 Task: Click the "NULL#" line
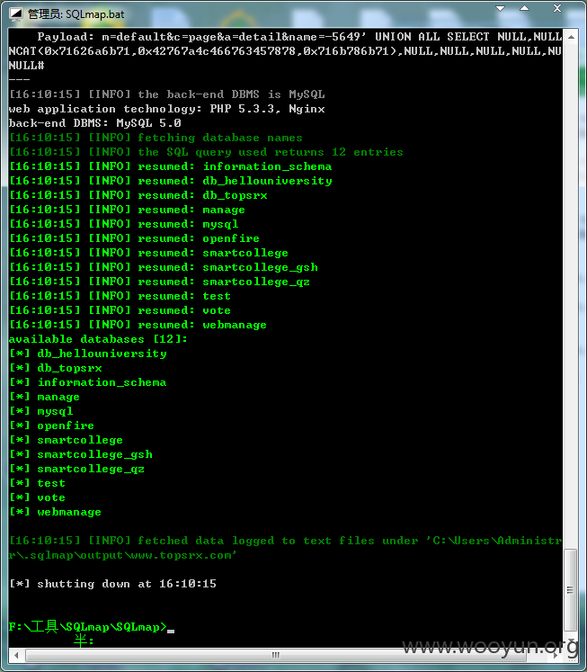tap(27, 66)
